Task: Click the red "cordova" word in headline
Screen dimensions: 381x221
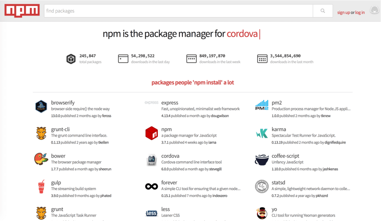Action: point(242,34)
